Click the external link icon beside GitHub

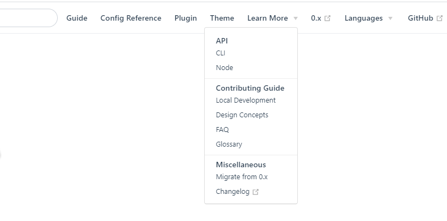[439, 18]
